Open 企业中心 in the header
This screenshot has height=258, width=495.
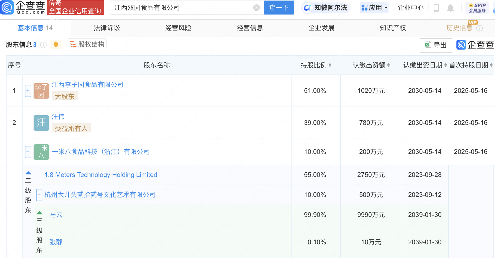[x=410, y=8]
